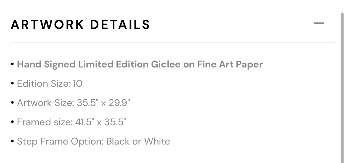The height and width of the screenshot is (163, 346).
Task: Click the bullet before Hand Signed line
Action: (12, 65)
